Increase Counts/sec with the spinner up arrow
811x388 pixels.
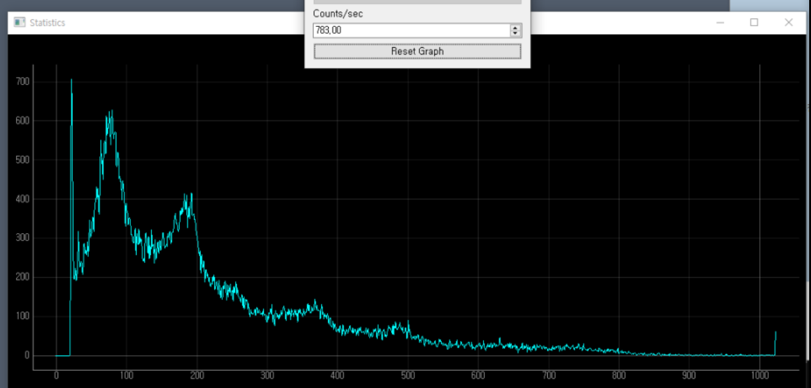515,27
